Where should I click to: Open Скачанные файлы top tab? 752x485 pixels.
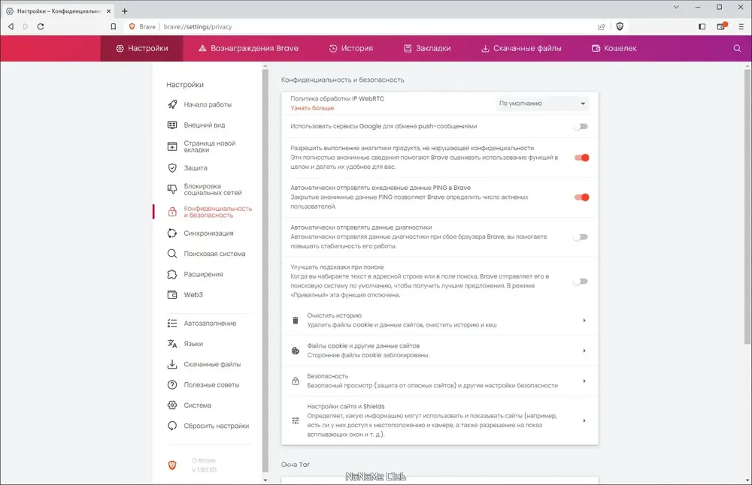(x=521, y=48)
